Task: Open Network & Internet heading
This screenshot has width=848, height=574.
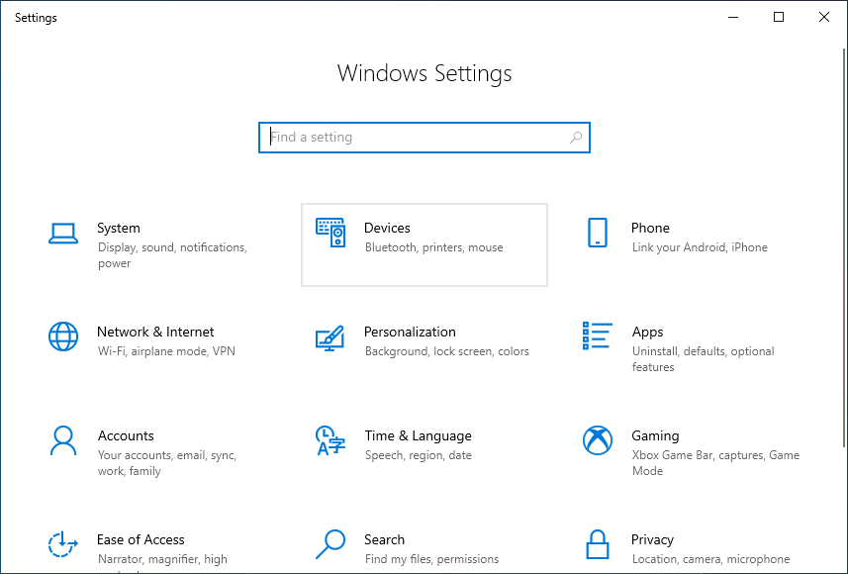Action: [155, 332]
